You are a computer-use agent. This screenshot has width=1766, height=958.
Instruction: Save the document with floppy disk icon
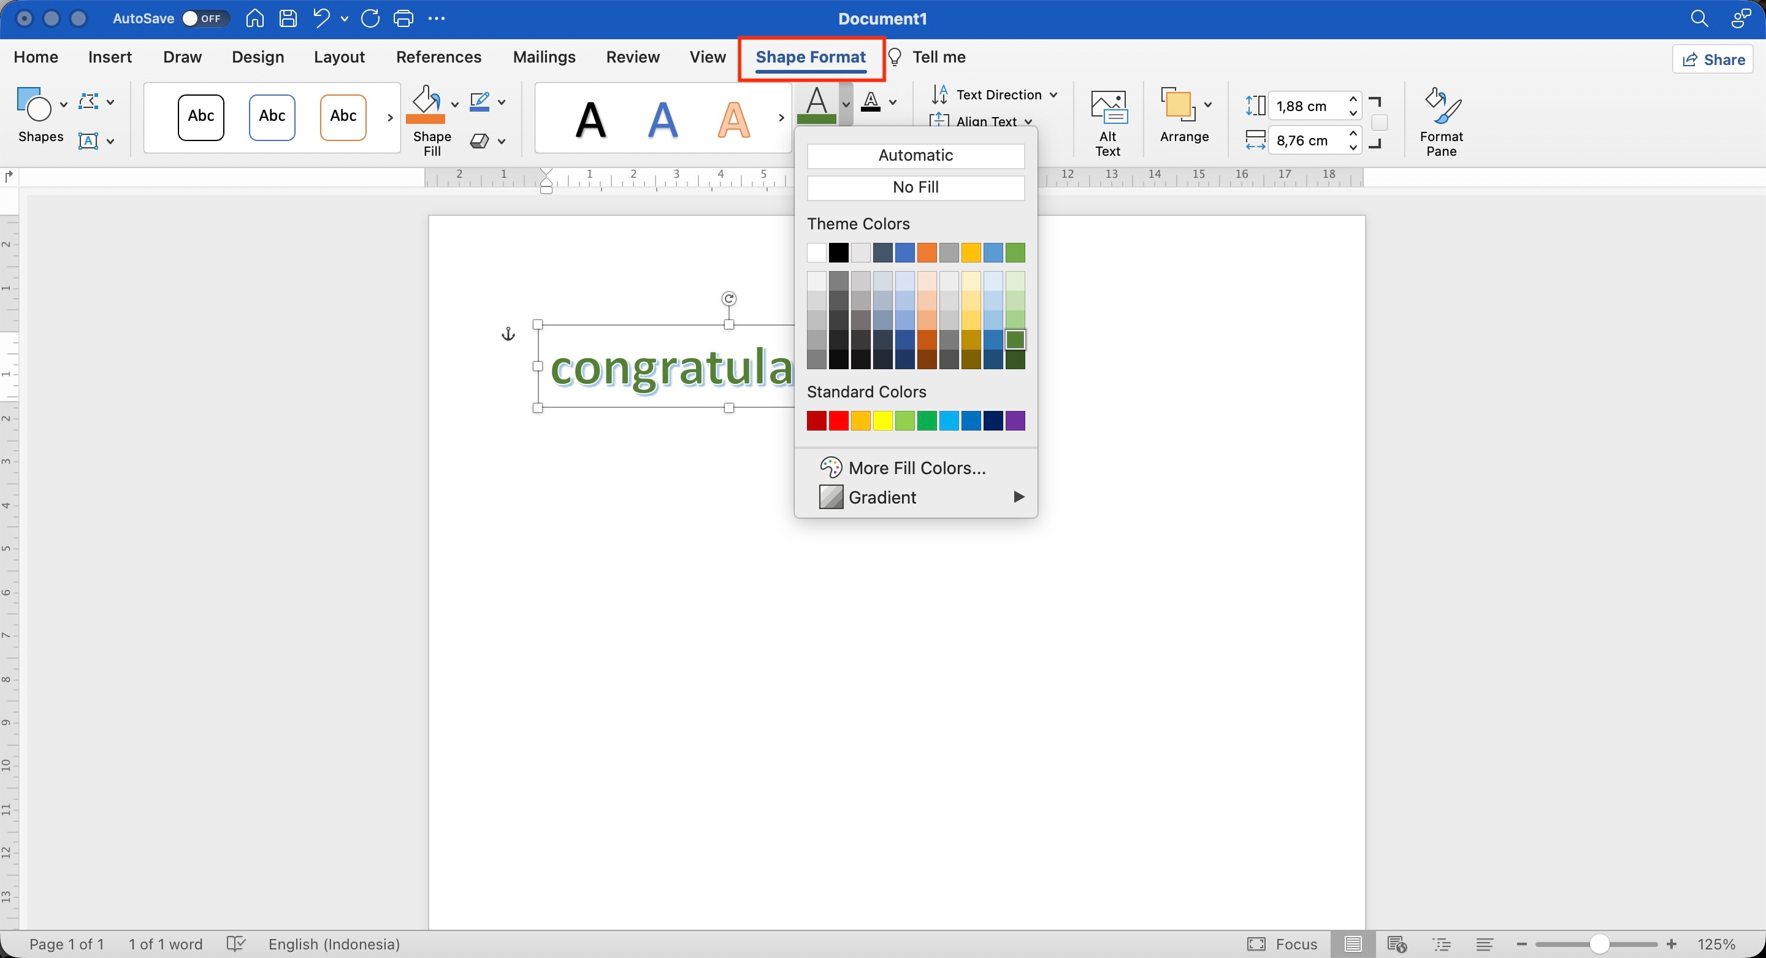[x=288, y=18]
